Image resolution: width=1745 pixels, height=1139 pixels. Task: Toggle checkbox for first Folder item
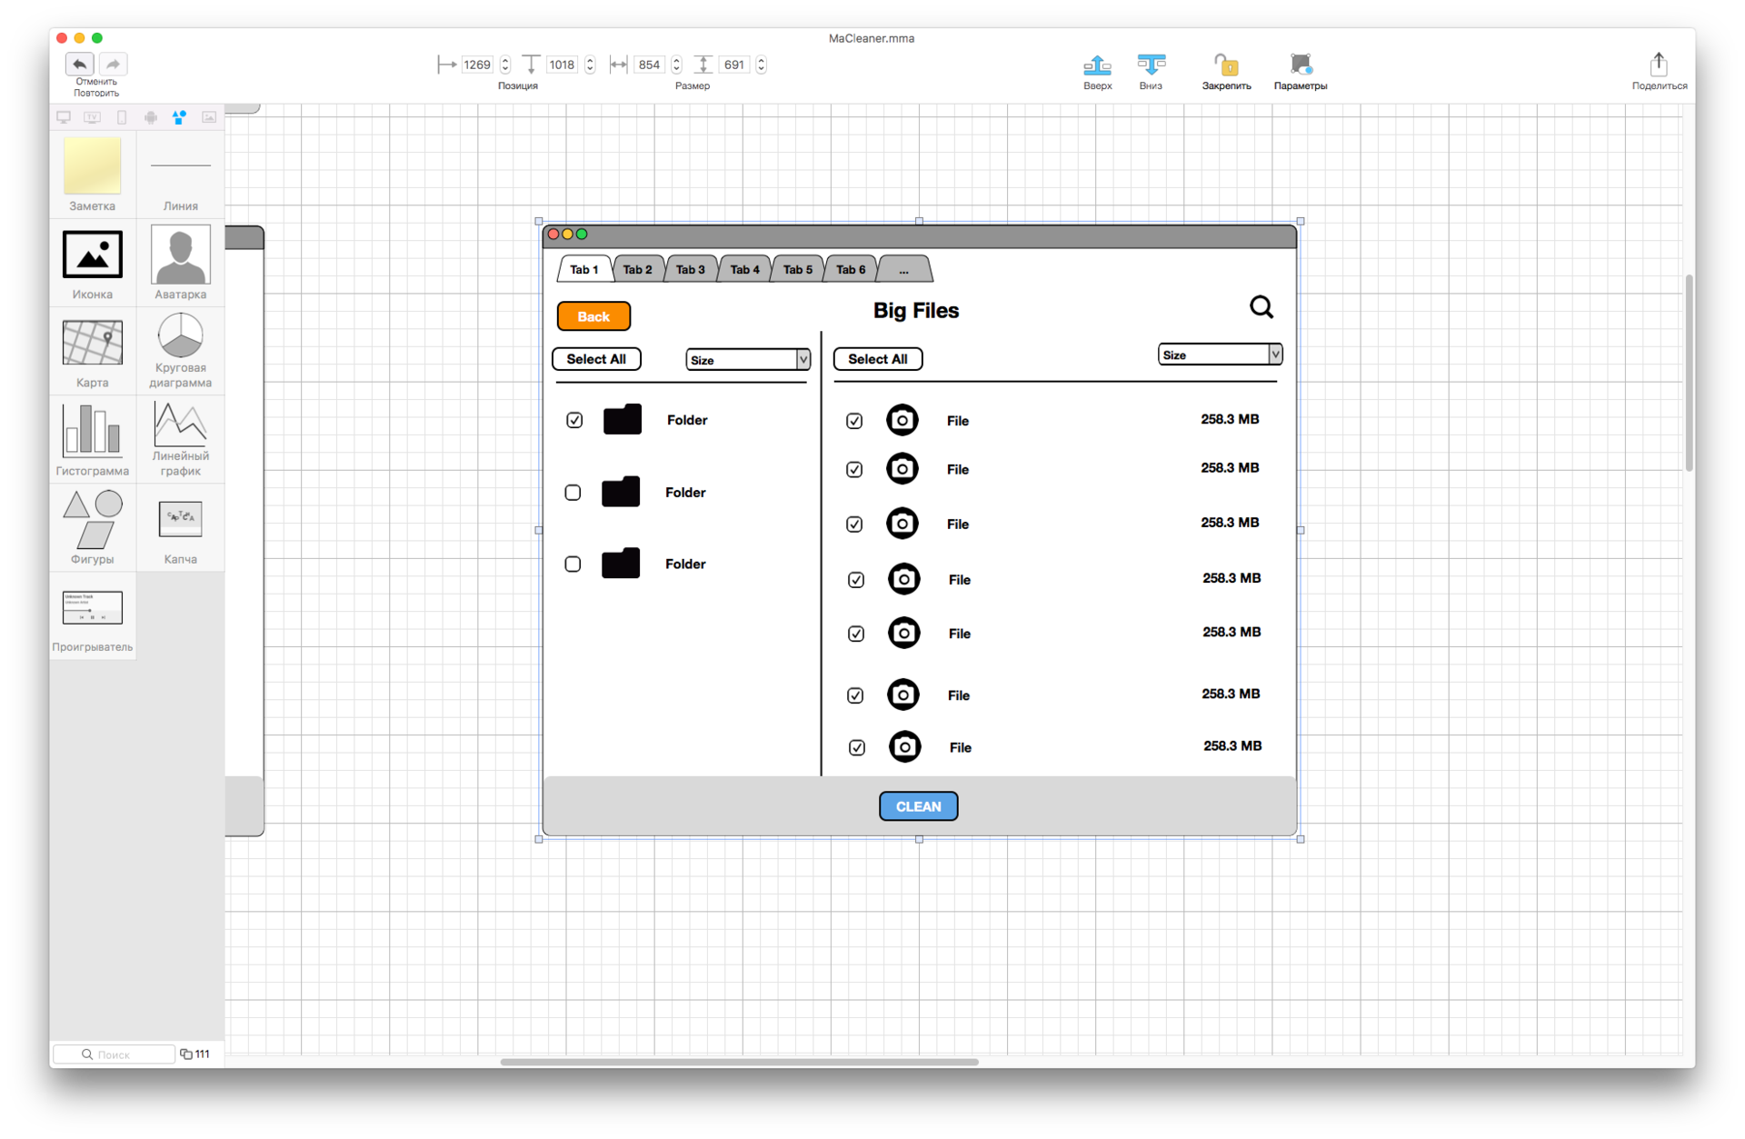pyautogui.click(x=573, y=420)
